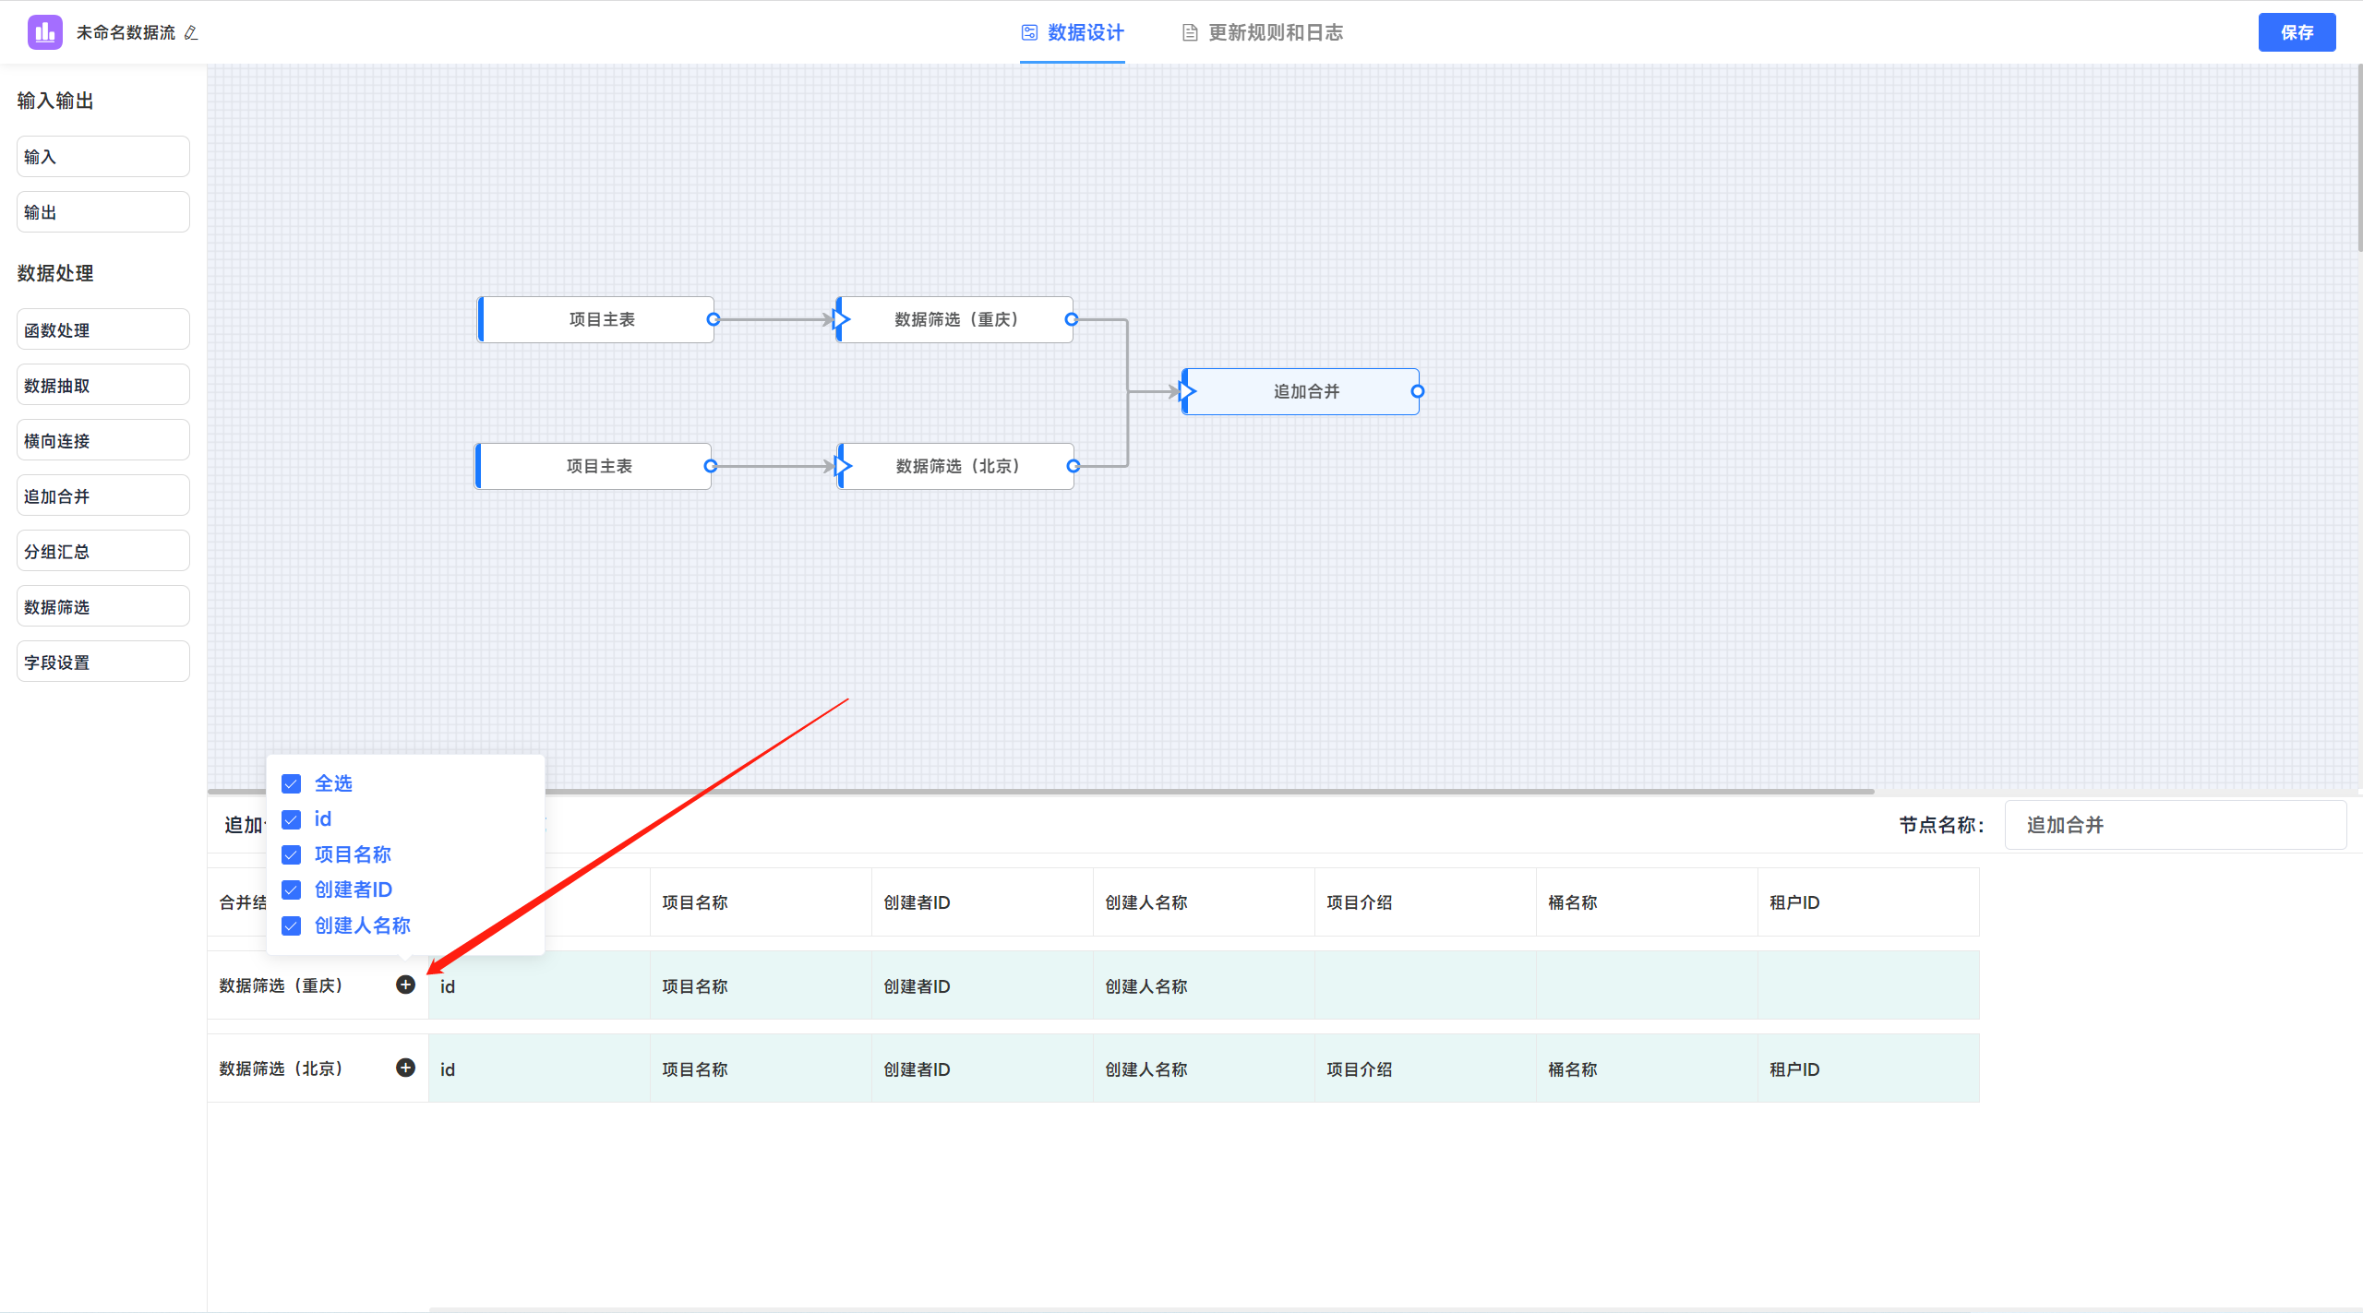Click canvas vertical scrollbar
The height and width of the screenshot is (1313, 2363).
pos(2359,157)
